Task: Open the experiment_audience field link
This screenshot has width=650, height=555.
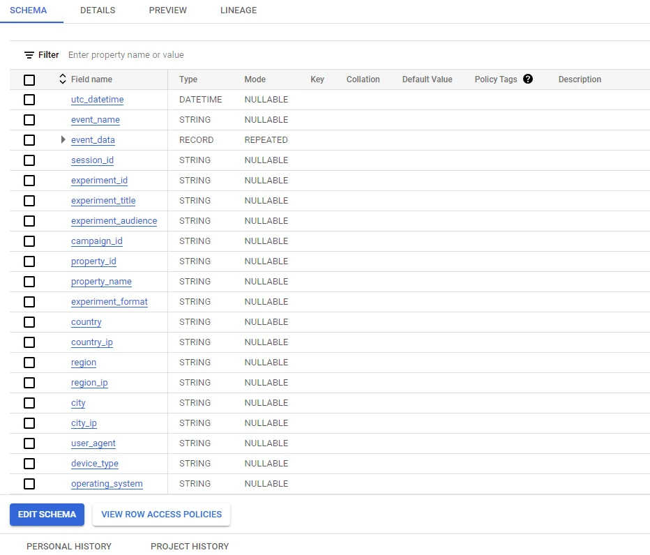Action: click(x=114, y=221)
